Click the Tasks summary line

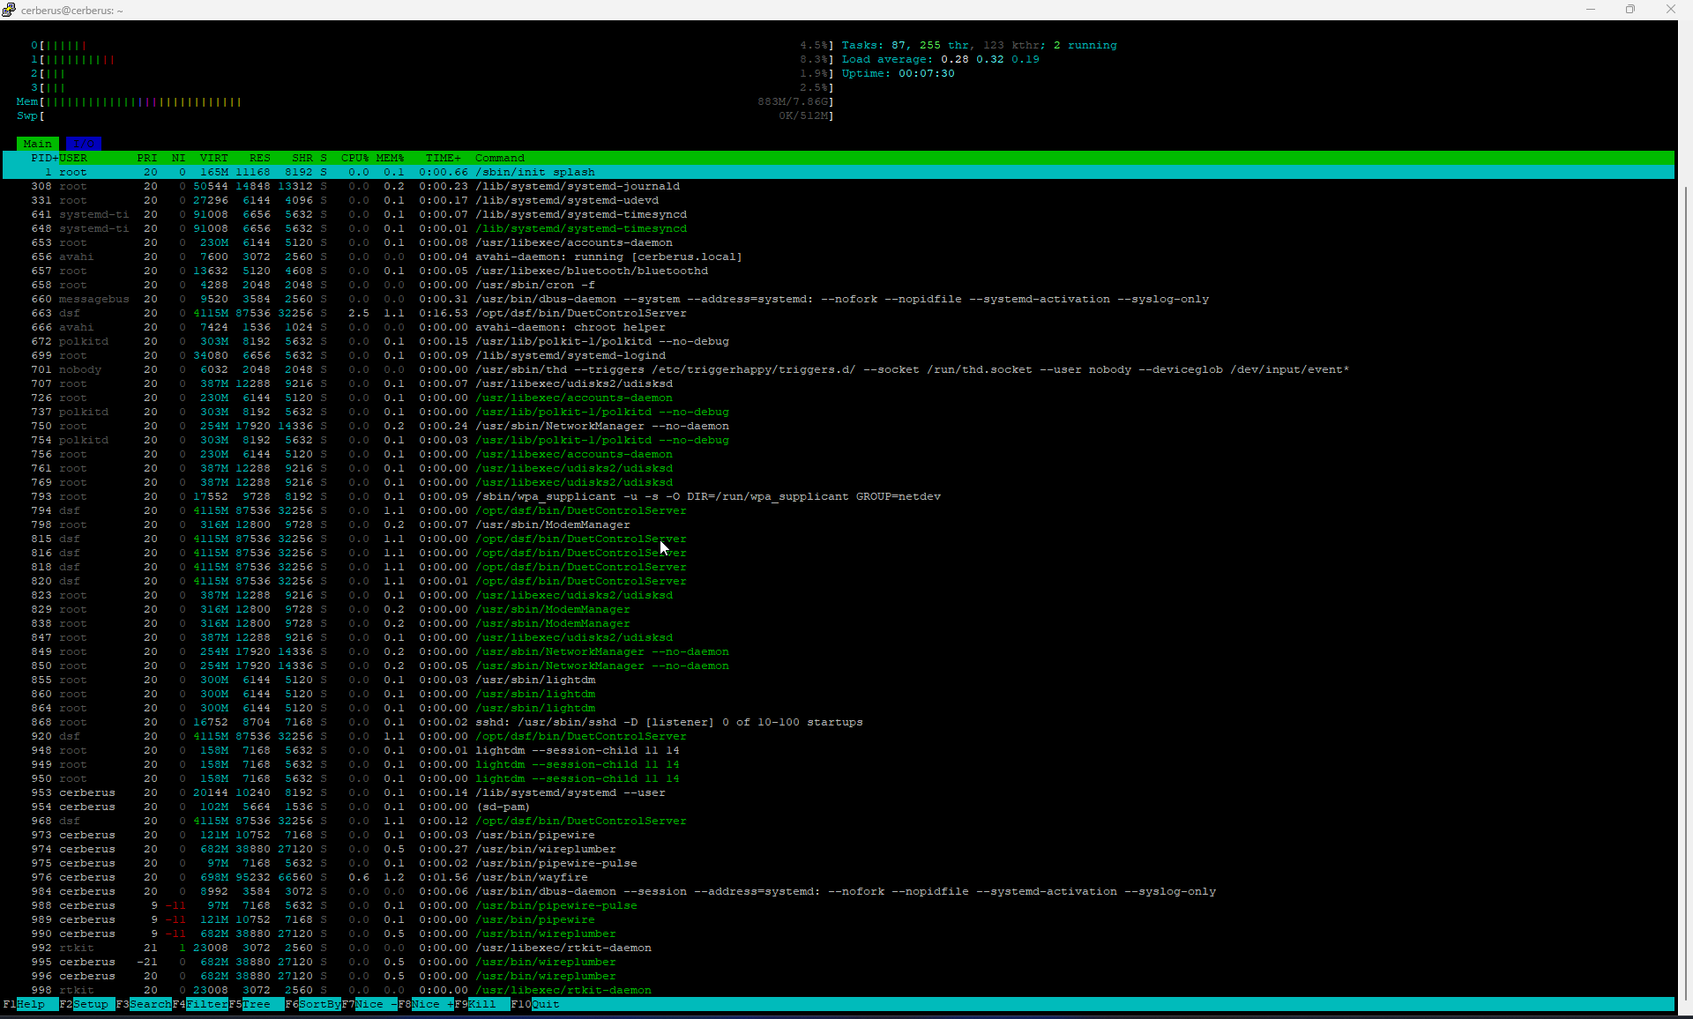tap(979, 45)
